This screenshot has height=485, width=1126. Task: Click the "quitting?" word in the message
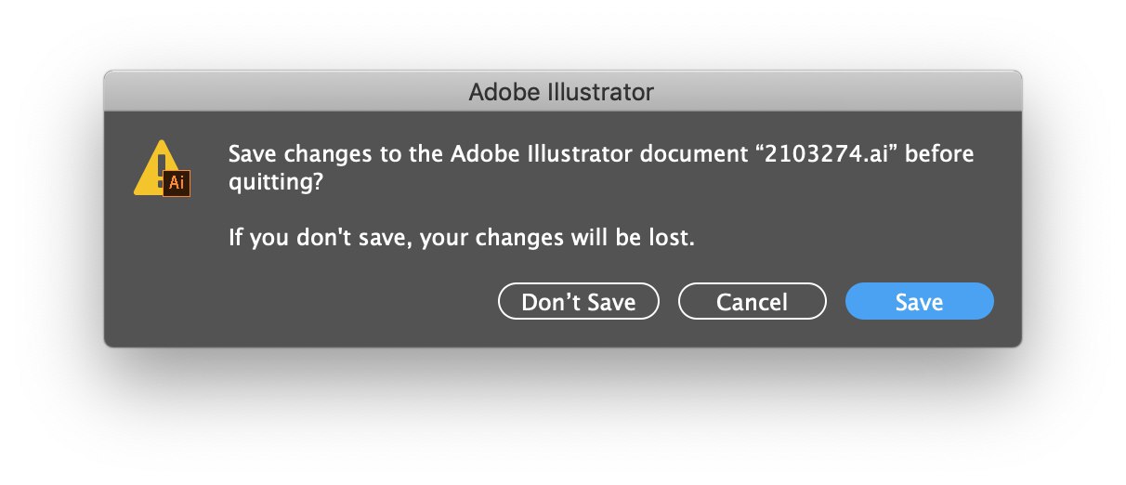[x=276, y=185]
